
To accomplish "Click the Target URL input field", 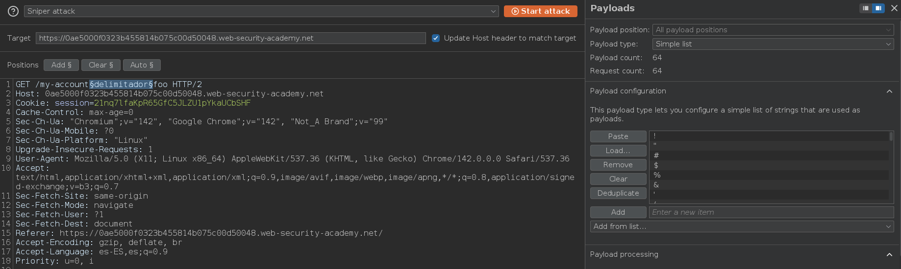I will (x=230, y=38).
